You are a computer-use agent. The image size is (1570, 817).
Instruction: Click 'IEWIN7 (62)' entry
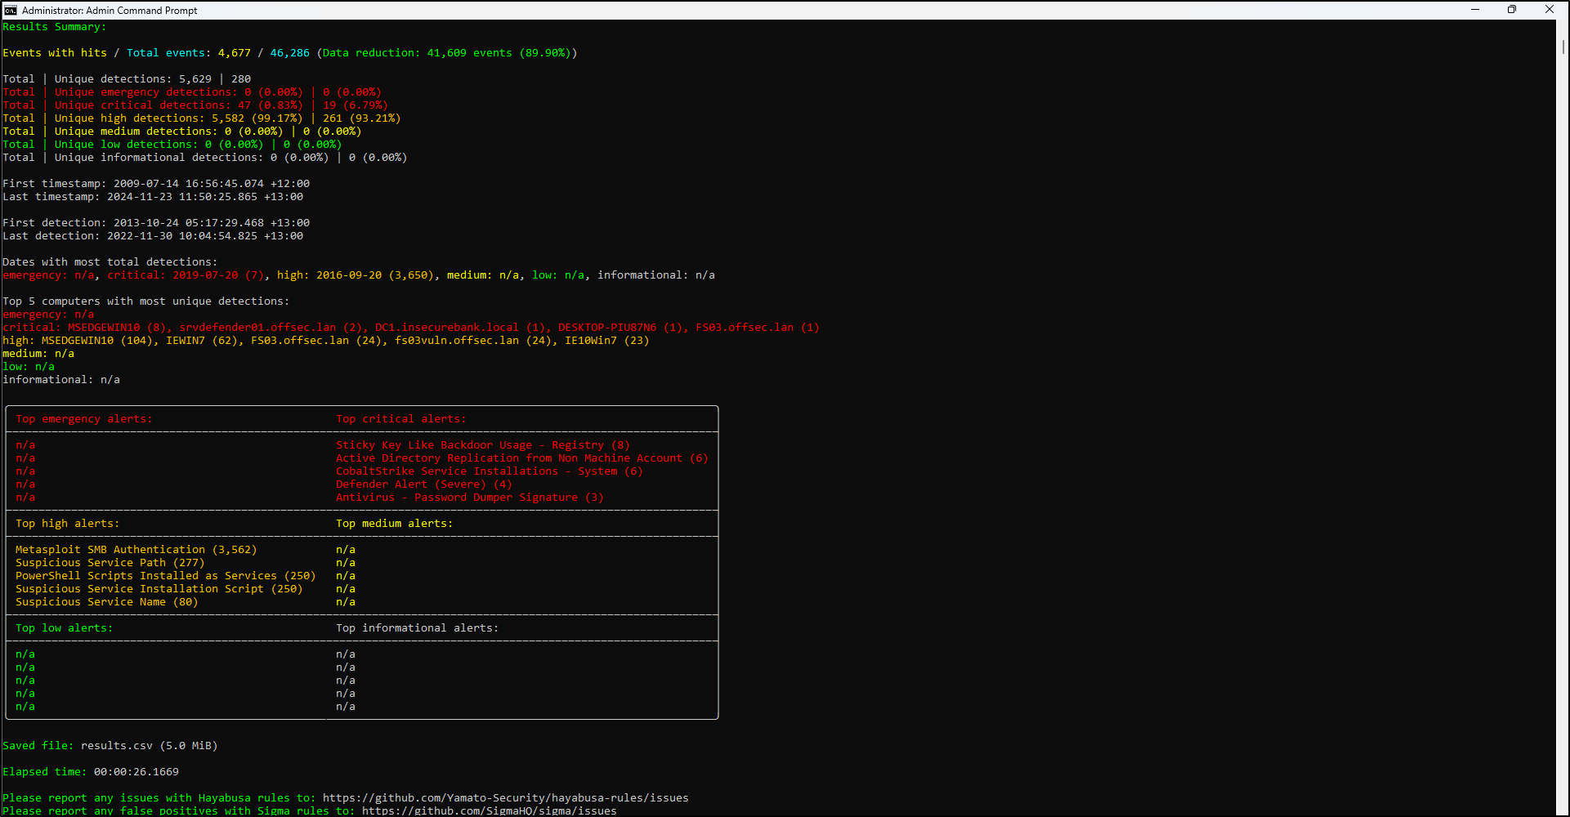point(202,341)
